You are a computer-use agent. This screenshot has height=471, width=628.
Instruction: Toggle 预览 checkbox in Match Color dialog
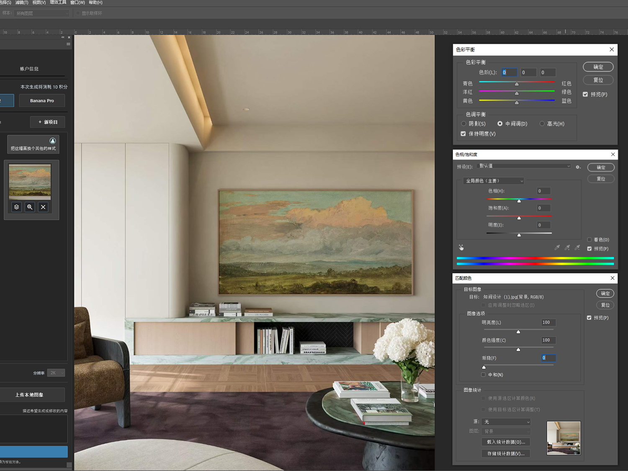click(589, 318)
